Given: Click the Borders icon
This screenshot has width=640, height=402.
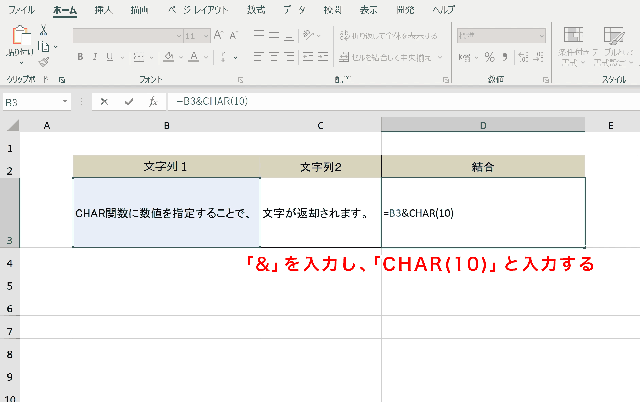Looking at the screenshot, I should click(x=139, y=57).
